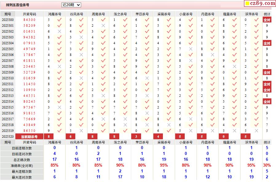Click the red 6 badge under 谷风杀号
Image resolution: width=276 pixels, height=182 pixels.
(71, 136)
